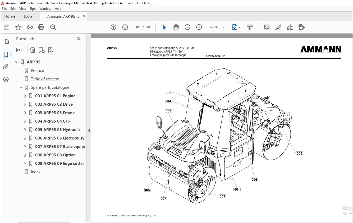Click part label 009 in the diagram
This screenshot has height=223, width=353.
(x=222, y=196)
